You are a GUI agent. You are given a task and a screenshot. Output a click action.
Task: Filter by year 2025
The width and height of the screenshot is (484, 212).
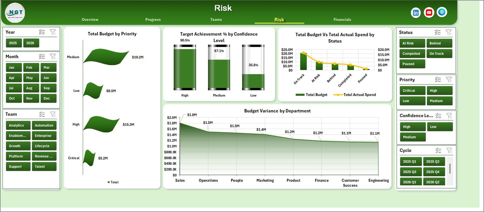(14, 43)
